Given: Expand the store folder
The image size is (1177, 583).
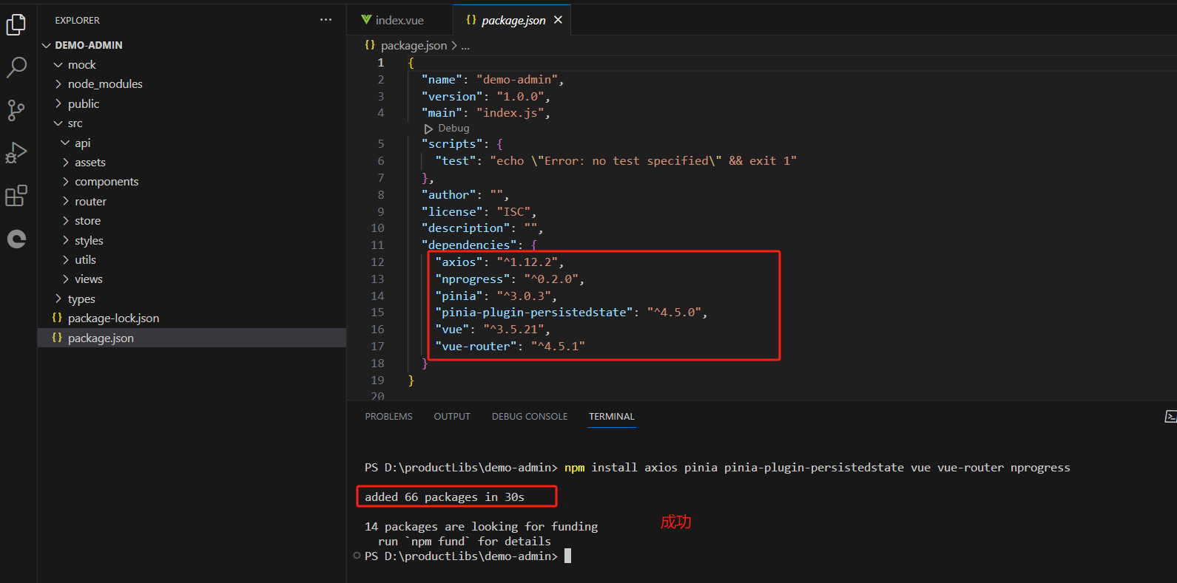Looking at the screenshot, I should click(65, 221).
